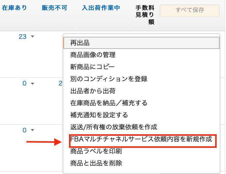Sort by 在庫あり column header
Viewport: 226px width, 174px height.
[x=14, y=8]
